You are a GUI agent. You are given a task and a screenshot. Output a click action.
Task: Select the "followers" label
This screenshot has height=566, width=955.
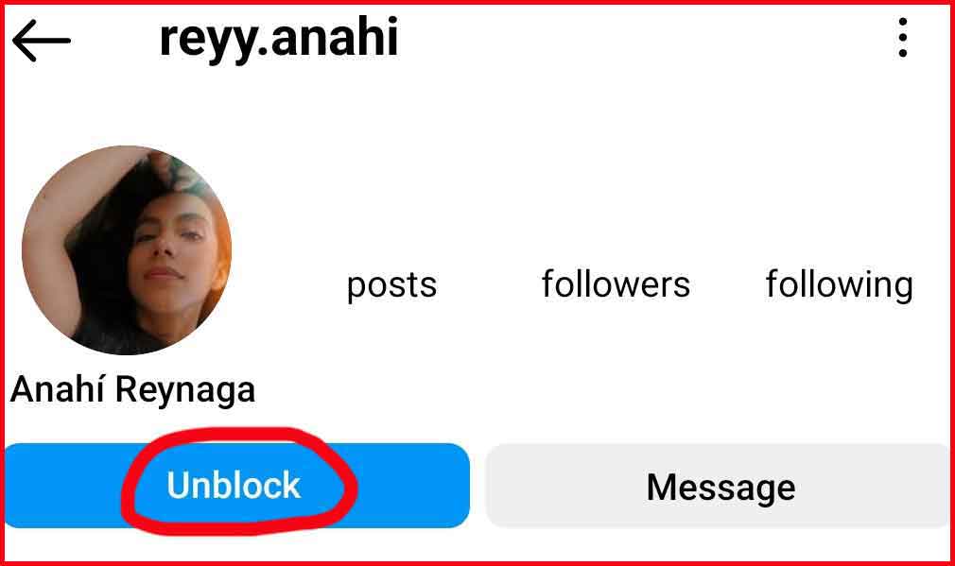pyautogui.click(x=616, y=283)
